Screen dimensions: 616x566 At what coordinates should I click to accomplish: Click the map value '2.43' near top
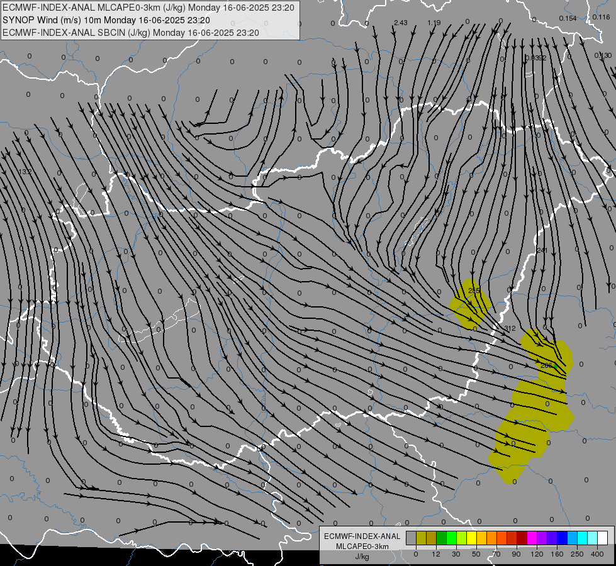400,23
